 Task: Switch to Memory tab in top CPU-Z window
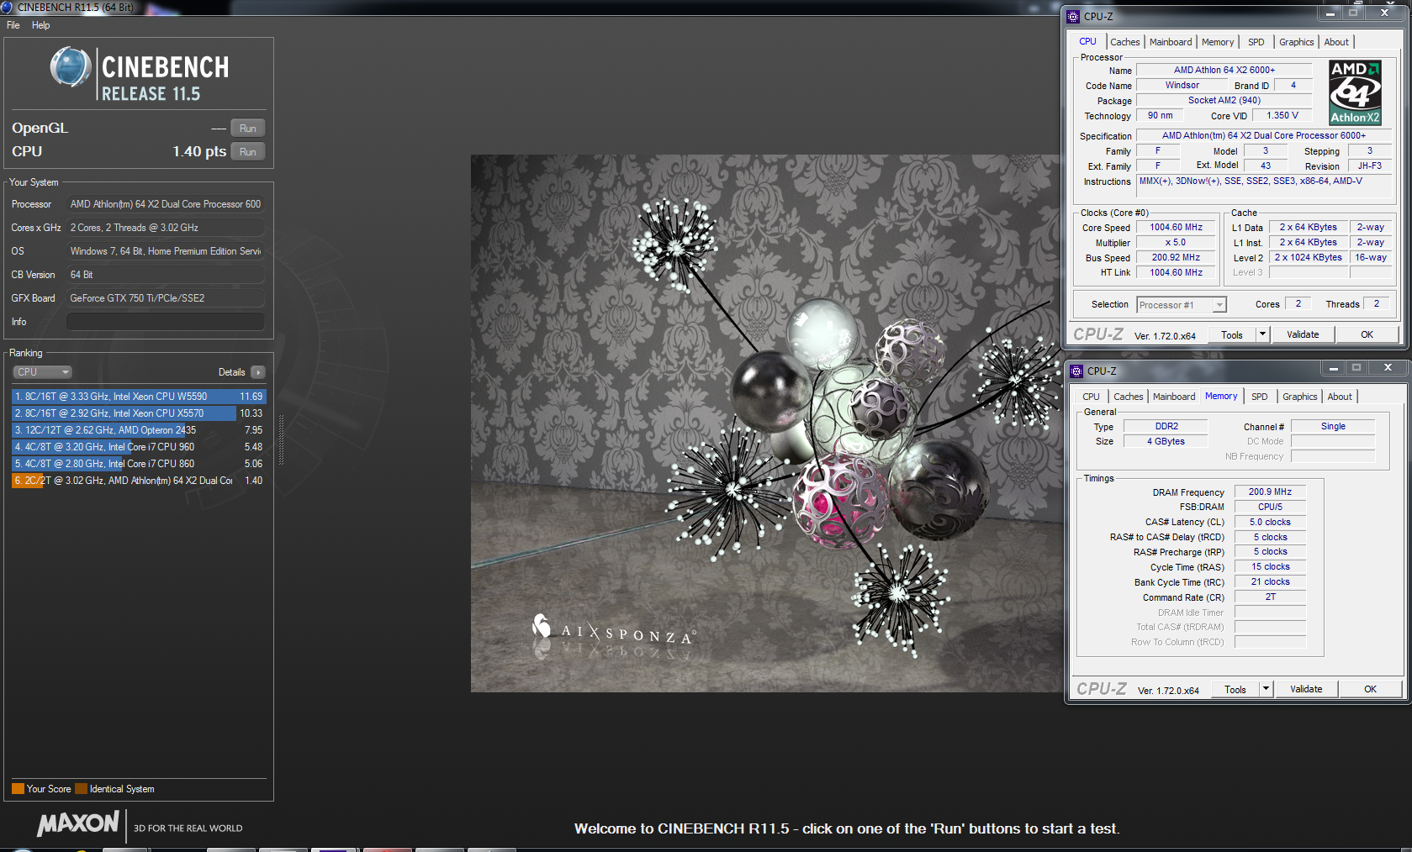tap(1218, 42)
